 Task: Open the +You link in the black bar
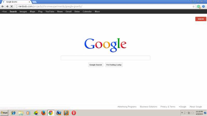click(x=4, y=11)
